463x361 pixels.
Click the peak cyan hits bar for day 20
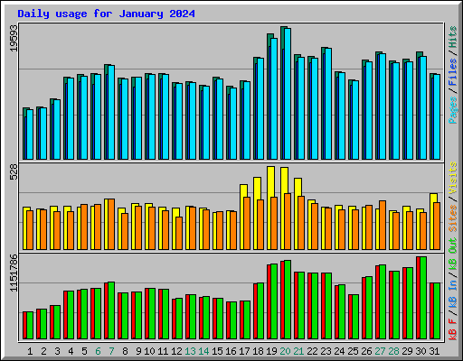(288, 94)
